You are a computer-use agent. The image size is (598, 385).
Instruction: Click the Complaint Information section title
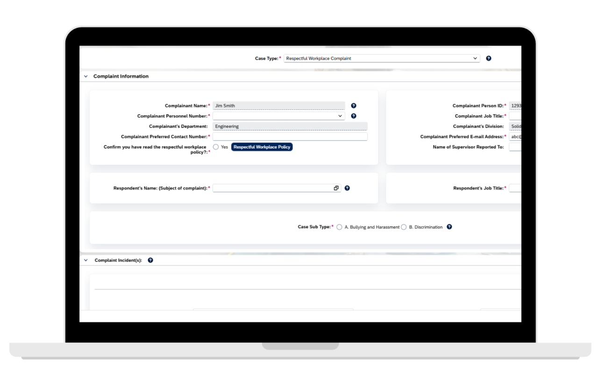(121, 76)
